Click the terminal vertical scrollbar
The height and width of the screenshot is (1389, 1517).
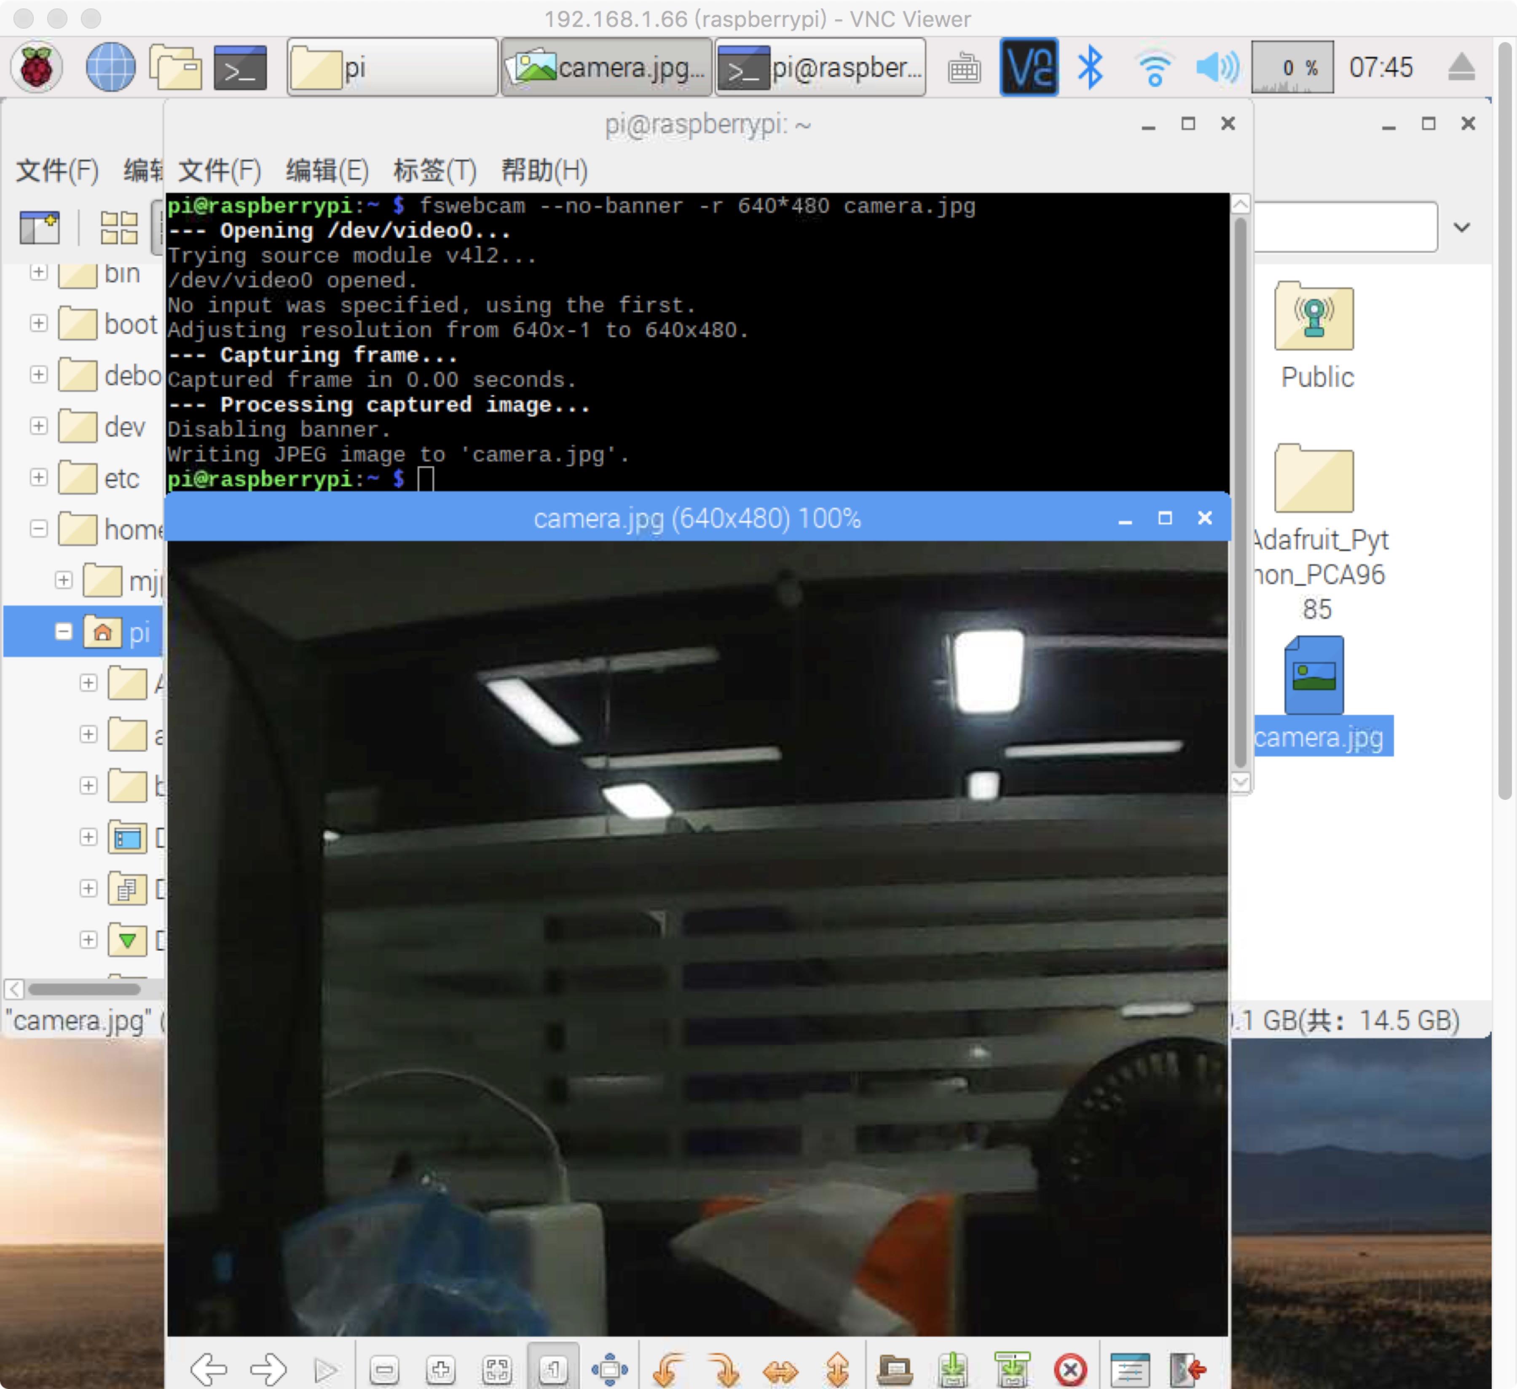tap(1240, 493)
